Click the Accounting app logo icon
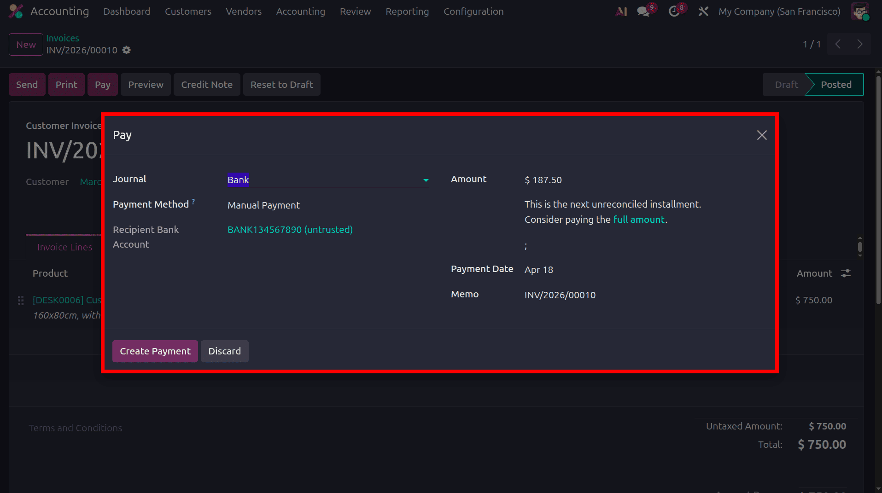This screenshot has height=493, width=882. pos(15,11)
